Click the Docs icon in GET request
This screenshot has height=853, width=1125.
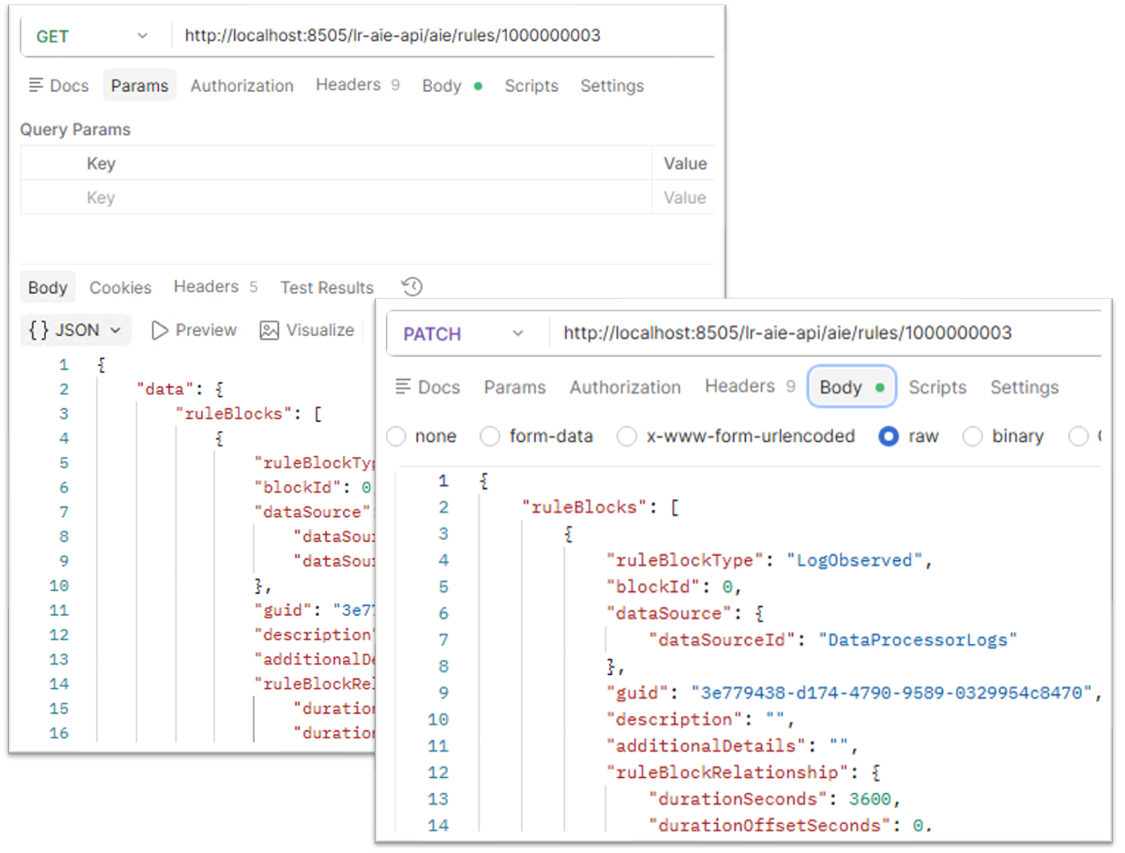(36, 85)
